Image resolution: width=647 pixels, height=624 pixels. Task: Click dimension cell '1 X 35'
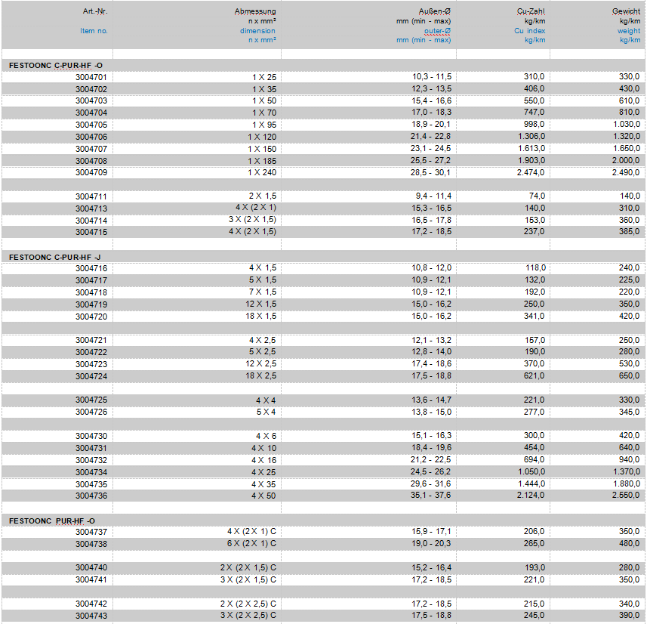click(264, 89)
